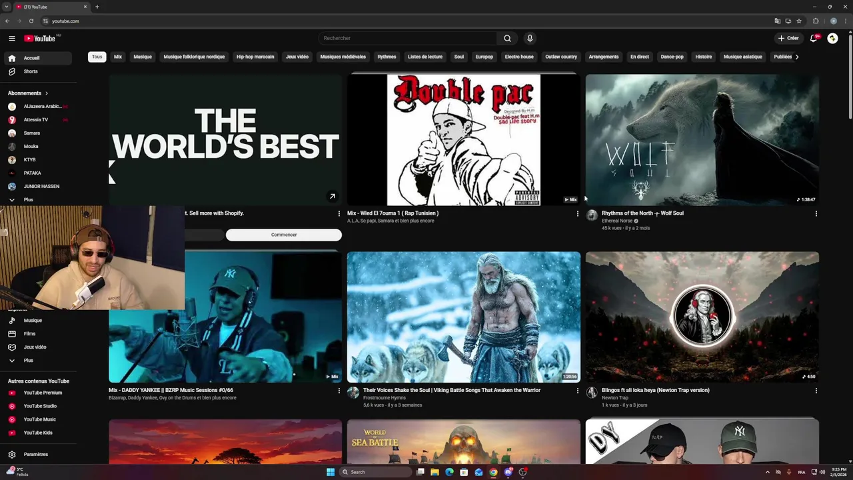Image resolution: width=853 pixels, height=480 pixels.
Task: Open the browser extensions puzzle icon
Action: point(816,21)
